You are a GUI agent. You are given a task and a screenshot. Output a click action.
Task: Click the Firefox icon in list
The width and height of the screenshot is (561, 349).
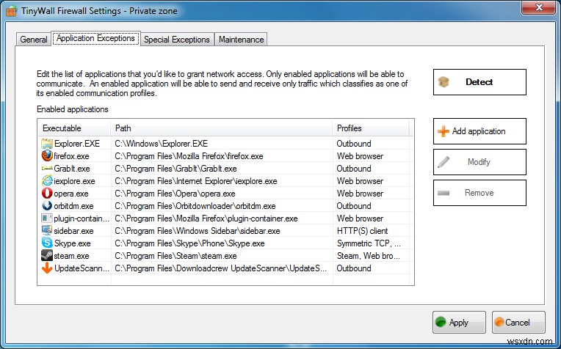47,155
